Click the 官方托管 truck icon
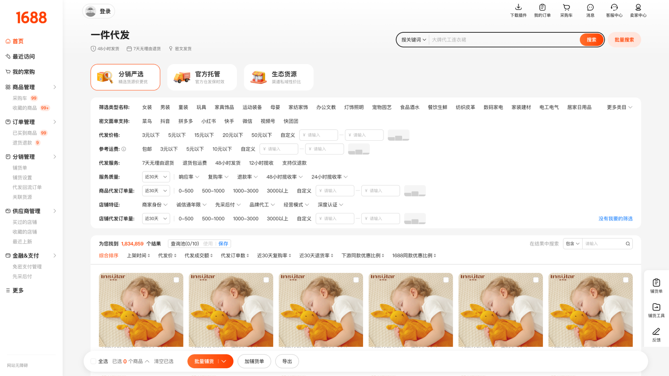 point(182,77)
